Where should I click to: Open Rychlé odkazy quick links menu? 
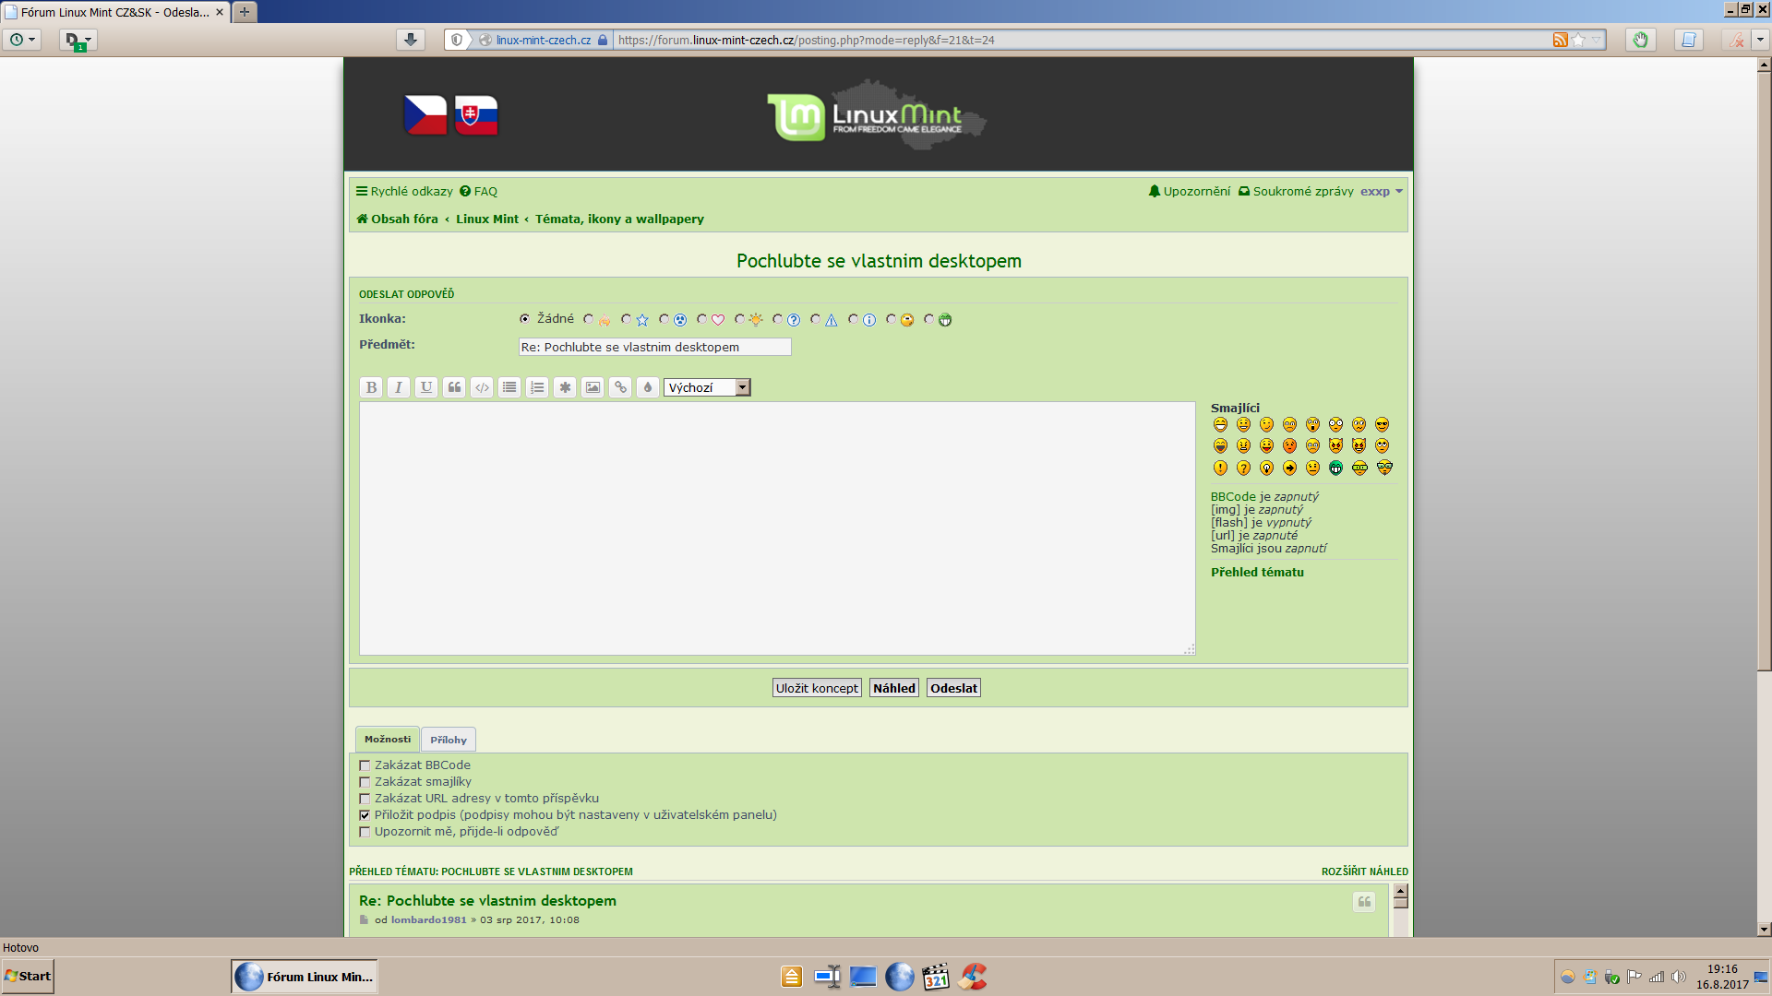(404, 192)
